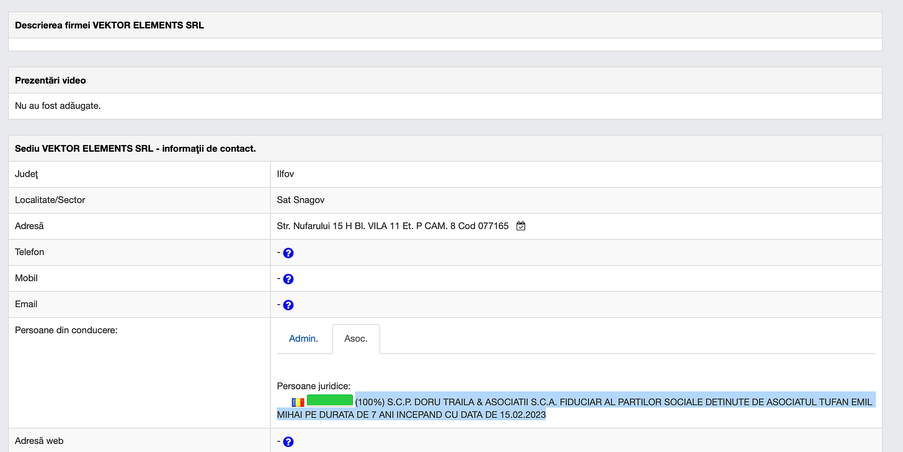The width and height of the screenshot is (903, 452).
Task: Switch to the Admin. tab
Action: (x=303, y=339)
